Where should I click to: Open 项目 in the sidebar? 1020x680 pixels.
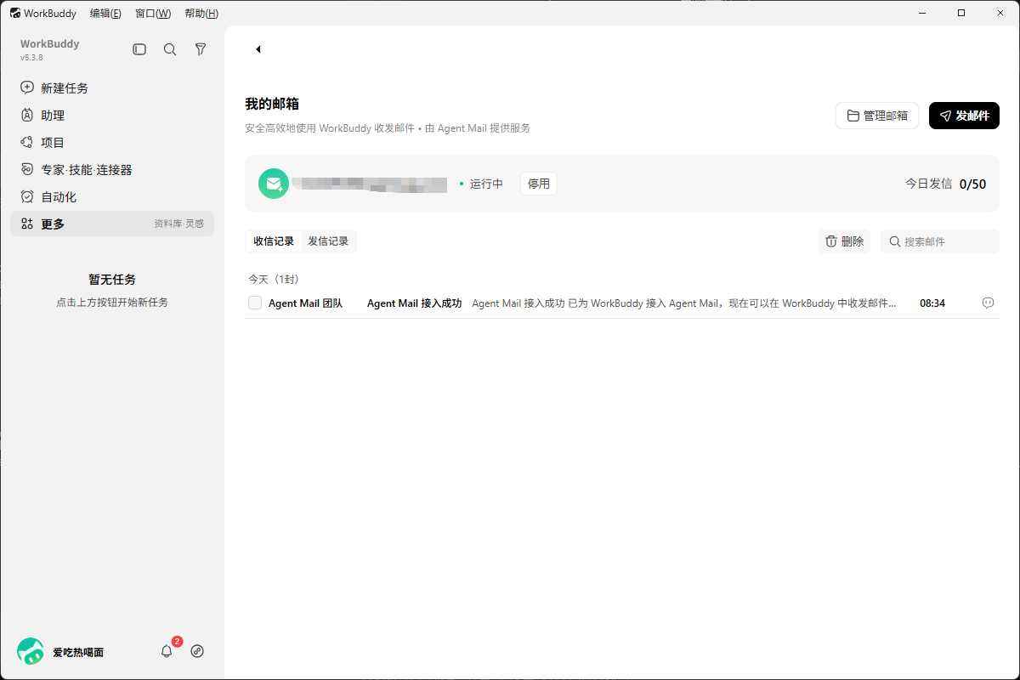112,142
